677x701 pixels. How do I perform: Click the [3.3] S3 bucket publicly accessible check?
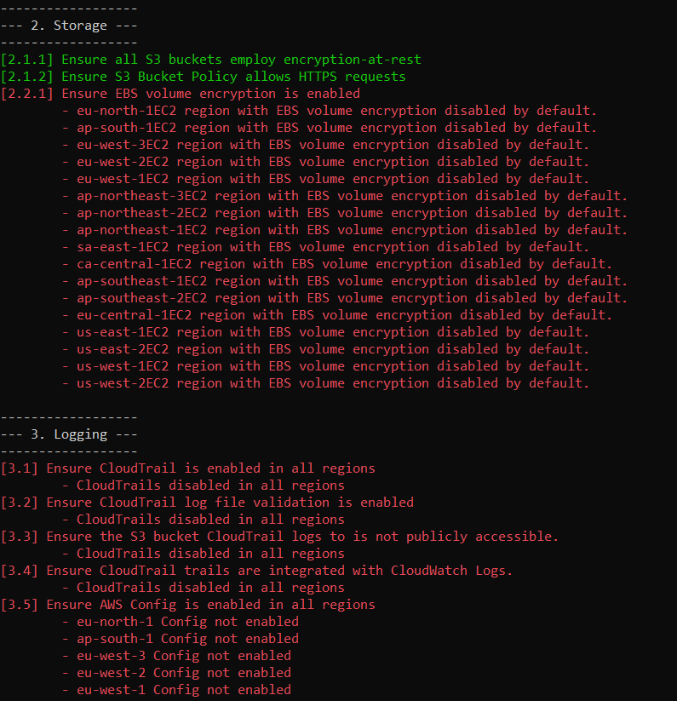click(x=280, y=537)
